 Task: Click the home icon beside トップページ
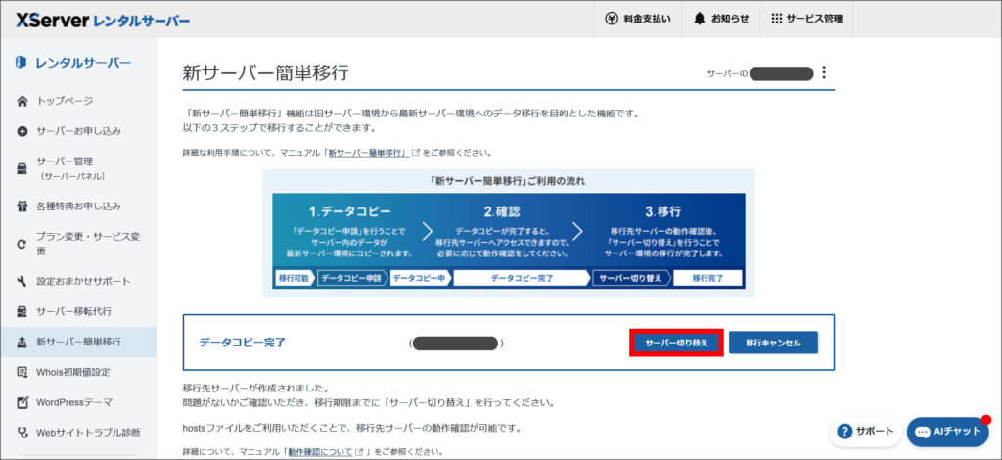pos(23,101)
